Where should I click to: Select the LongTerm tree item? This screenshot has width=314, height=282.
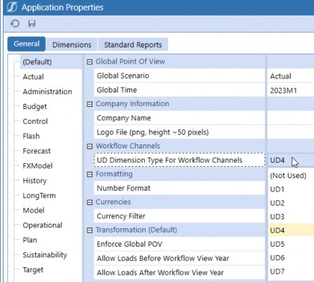pos(39,196)
